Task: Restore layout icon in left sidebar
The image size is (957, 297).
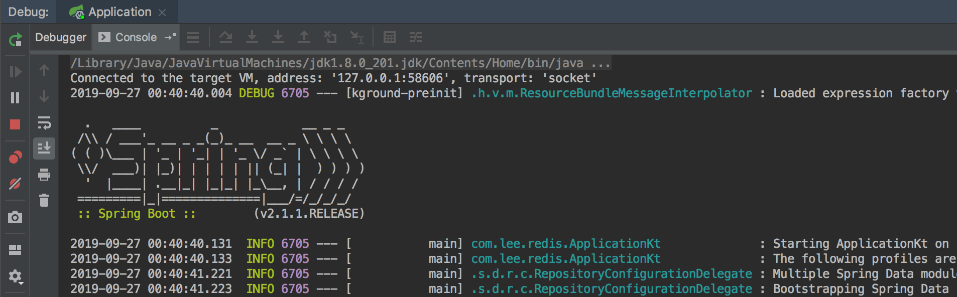Action: point(16,249)
